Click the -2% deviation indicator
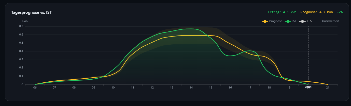 pyautogui.click(x=340, y=12)
